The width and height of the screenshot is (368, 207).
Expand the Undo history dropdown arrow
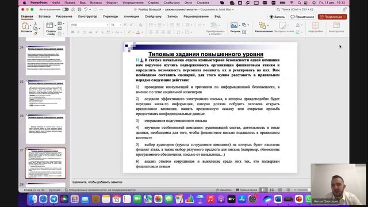(90, 9)
